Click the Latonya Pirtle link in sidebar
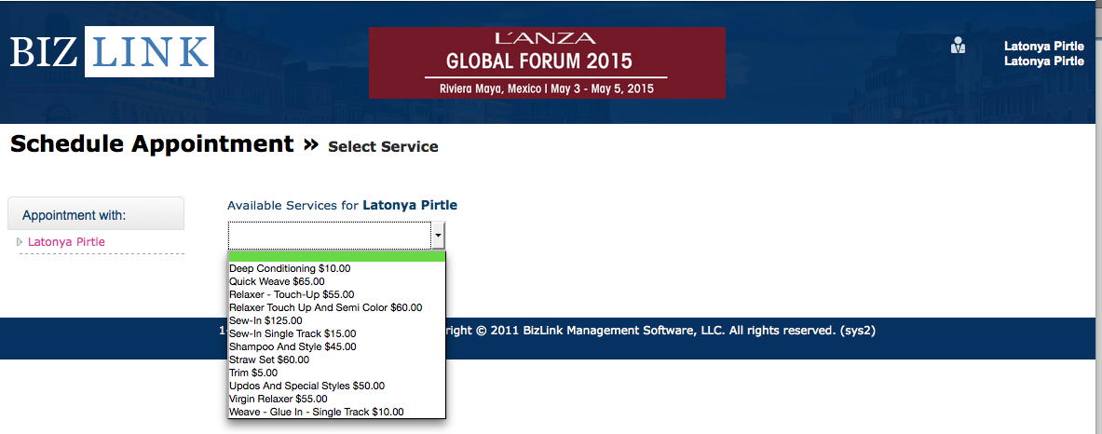 click(67, 241)
